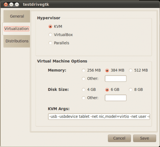Select Other memory radio button

[x=90, y=78]
